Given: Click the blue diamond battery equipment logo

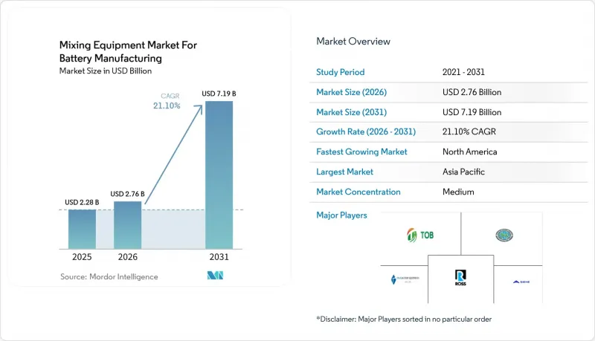Looking at the screenshot, I should (405, 279).
